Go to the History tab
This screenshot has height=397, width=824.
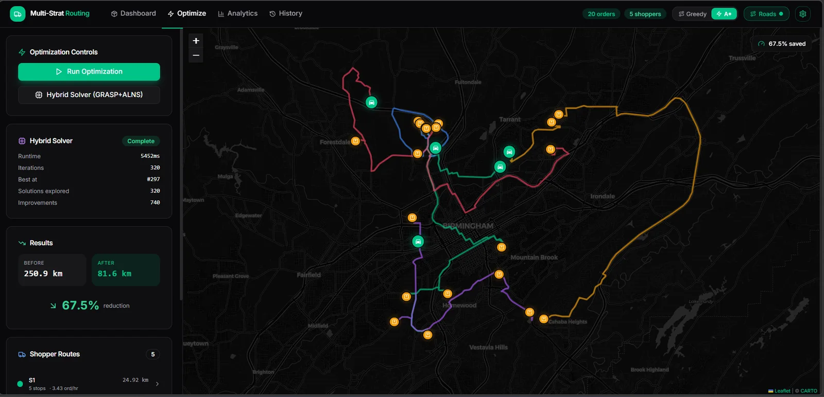pos(286,13)
